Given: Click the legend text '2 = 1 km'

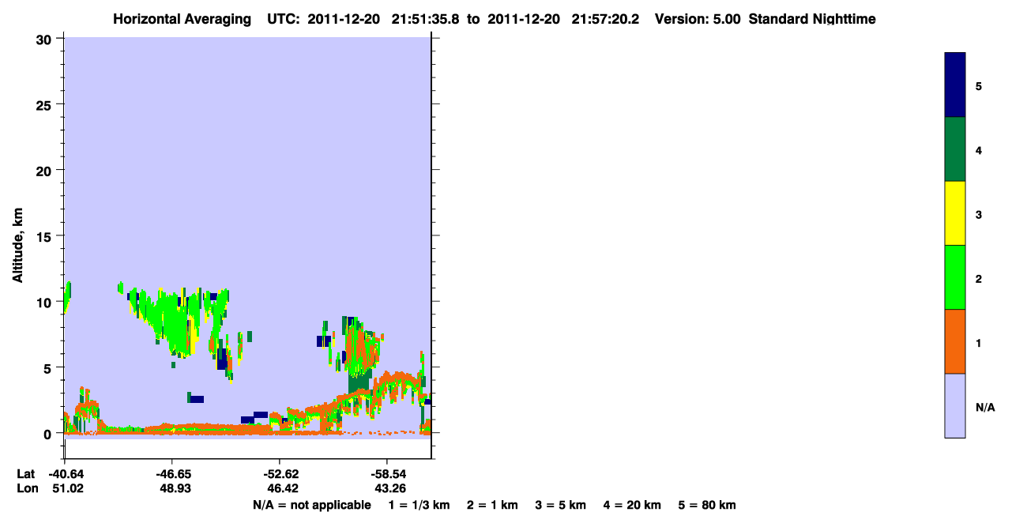Looking at the screenshot, I should point(492,505).
